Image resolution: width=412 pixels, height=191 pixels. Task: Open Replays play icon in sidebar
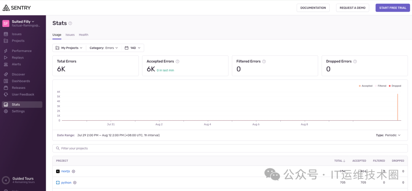tap(6, 58)
